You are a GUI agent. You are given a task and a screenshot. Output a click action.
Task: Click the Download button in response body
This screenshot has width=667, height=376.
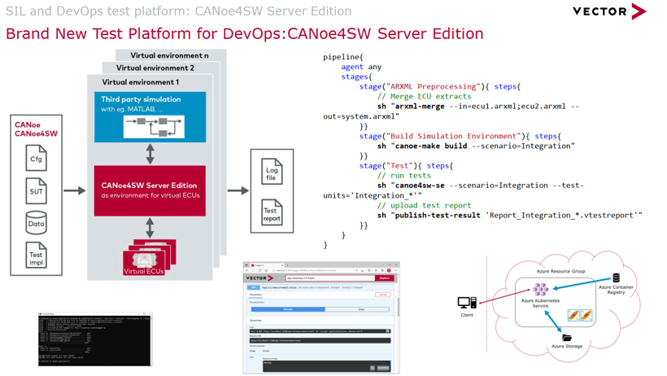pos(383,368)
